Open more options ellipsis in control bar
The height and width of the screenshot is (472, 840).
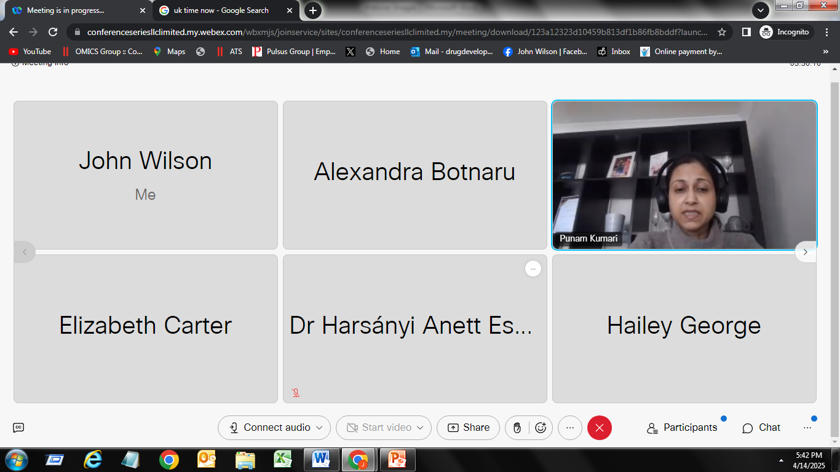pos(570,428)
